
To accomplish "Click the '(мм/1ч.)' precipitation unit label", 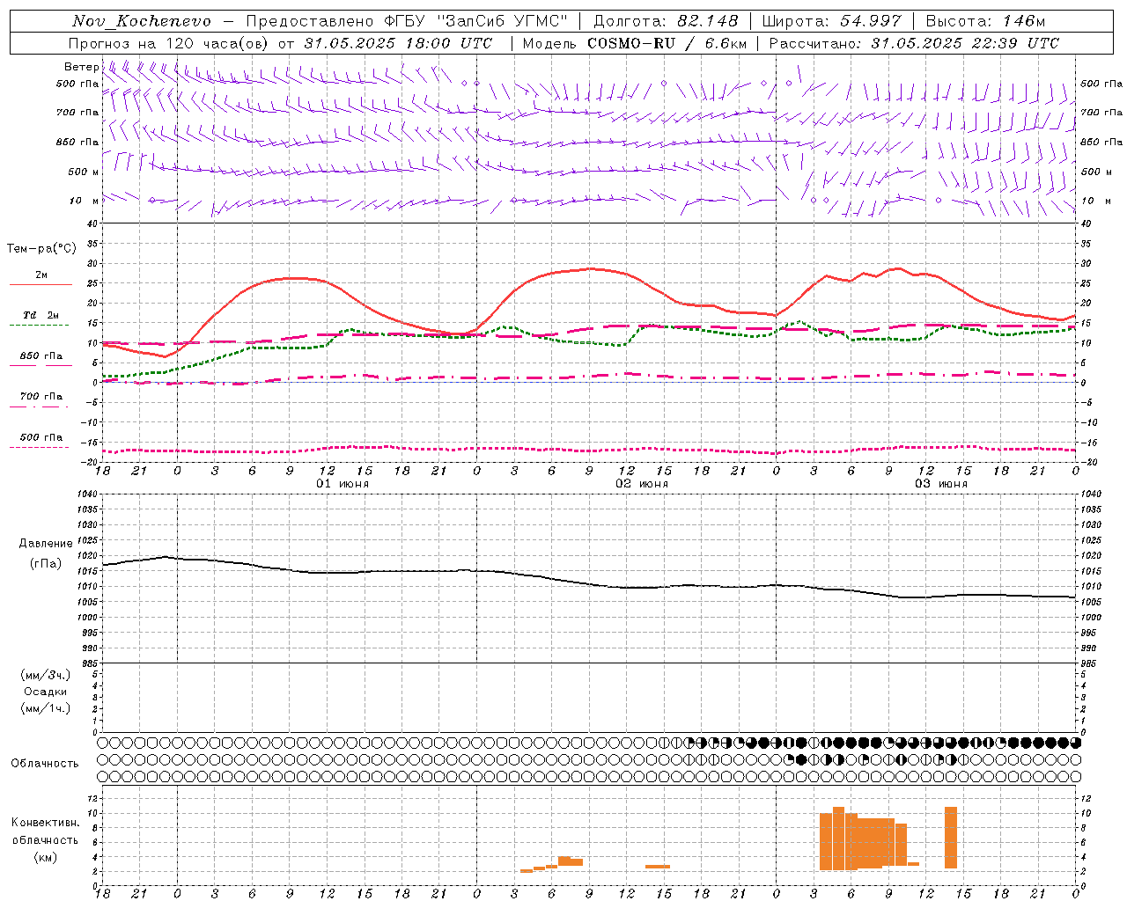I will click(x=46, y=708).
